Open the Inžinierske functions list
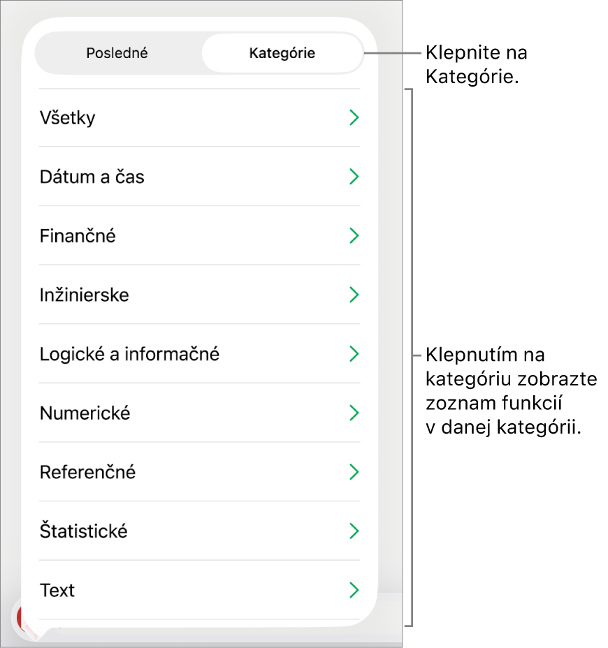 [199, 295]
